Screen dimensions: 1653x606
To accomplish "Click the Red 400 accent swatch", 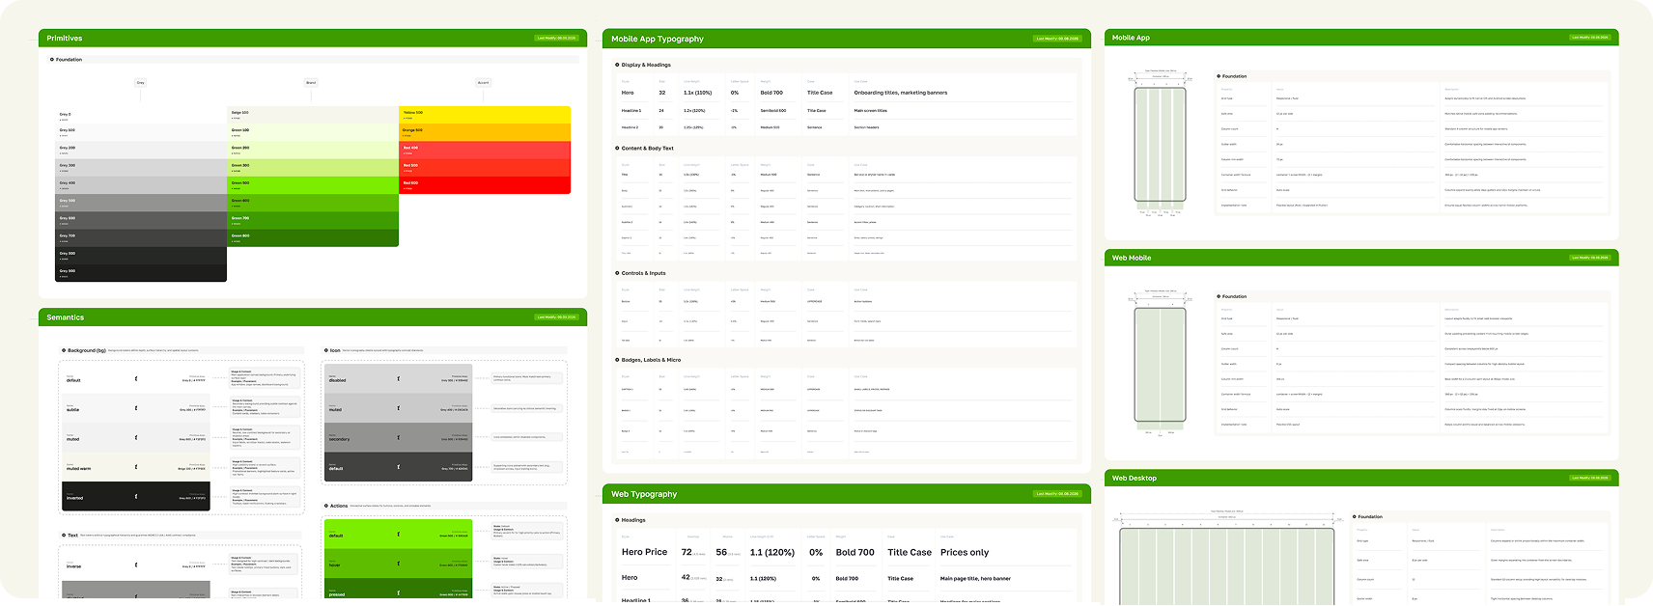I will coord(485,150).
